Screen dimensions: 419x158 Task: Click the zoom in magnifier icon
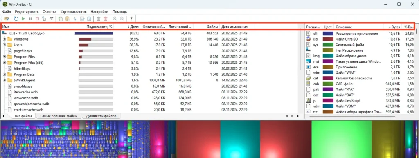115,19
